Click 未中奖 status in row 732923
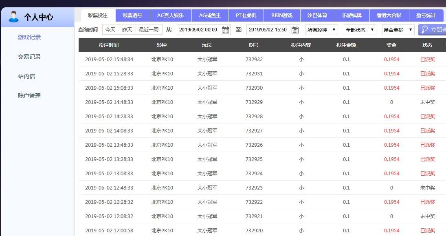 pyautogui.click(x=428, y=187)
